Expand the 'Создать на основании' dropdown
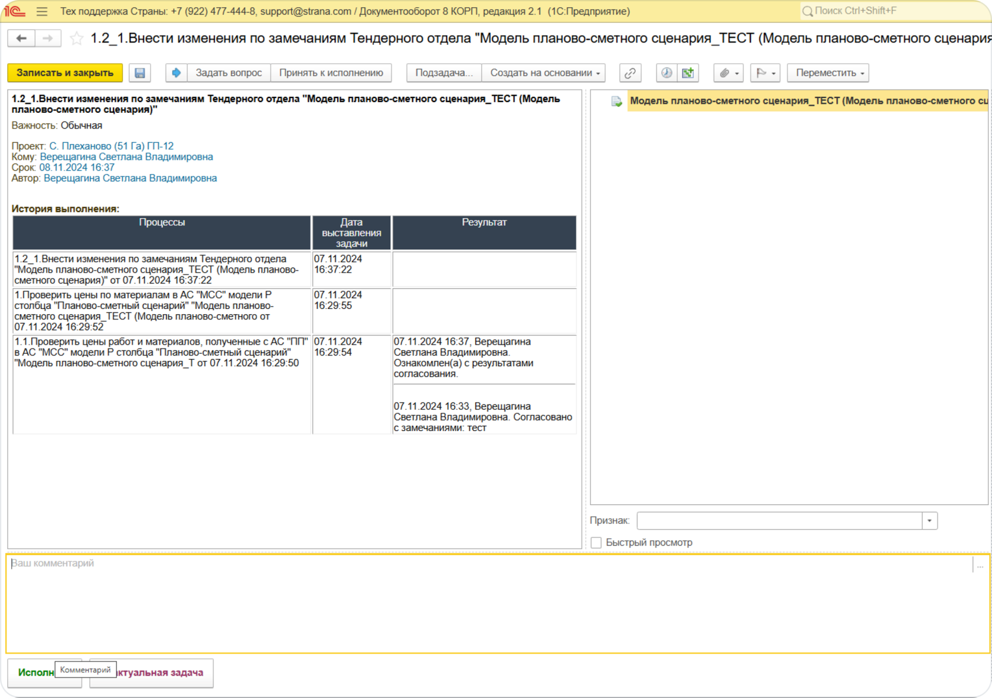The width and height of the screenshot is (992, 698). (543, 73)
